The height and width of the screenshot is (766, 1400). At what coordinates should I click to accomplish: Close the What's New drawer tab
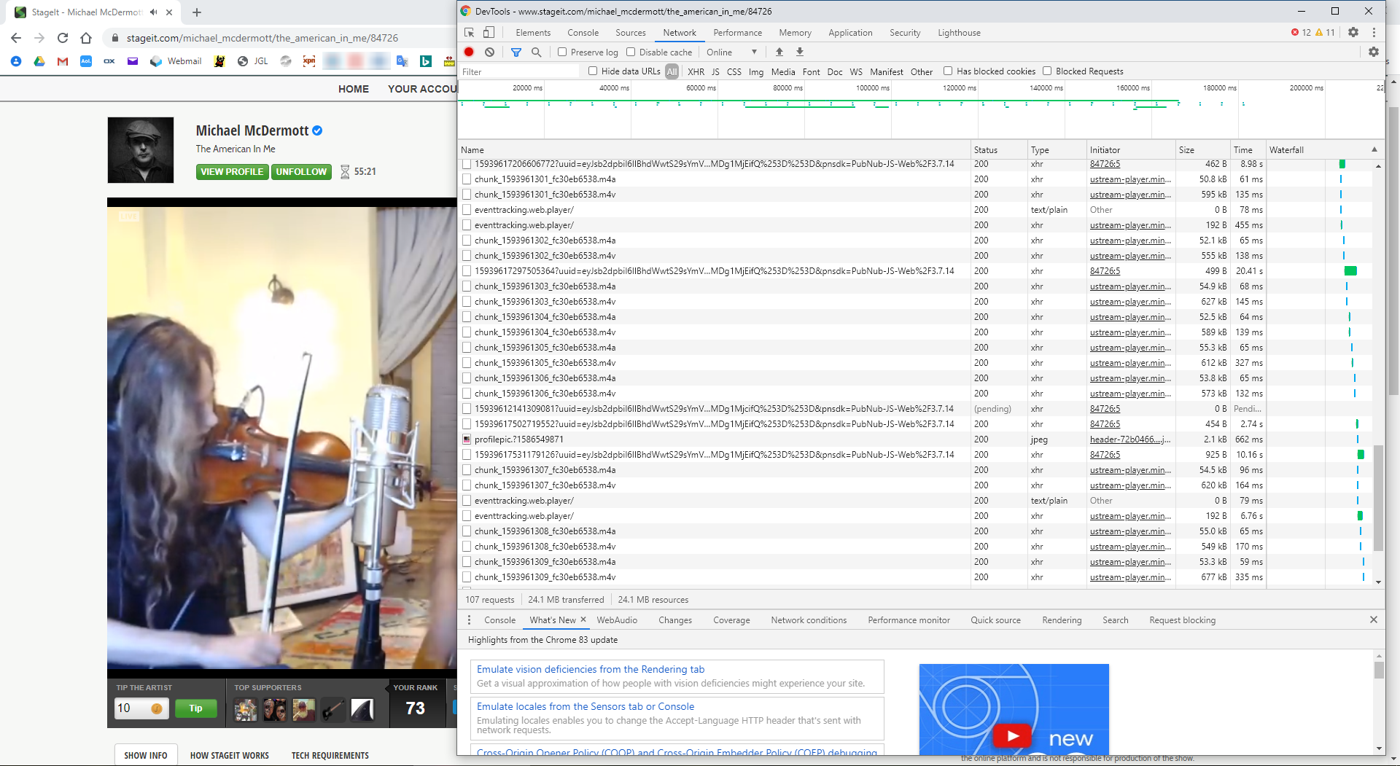(583, 620)
